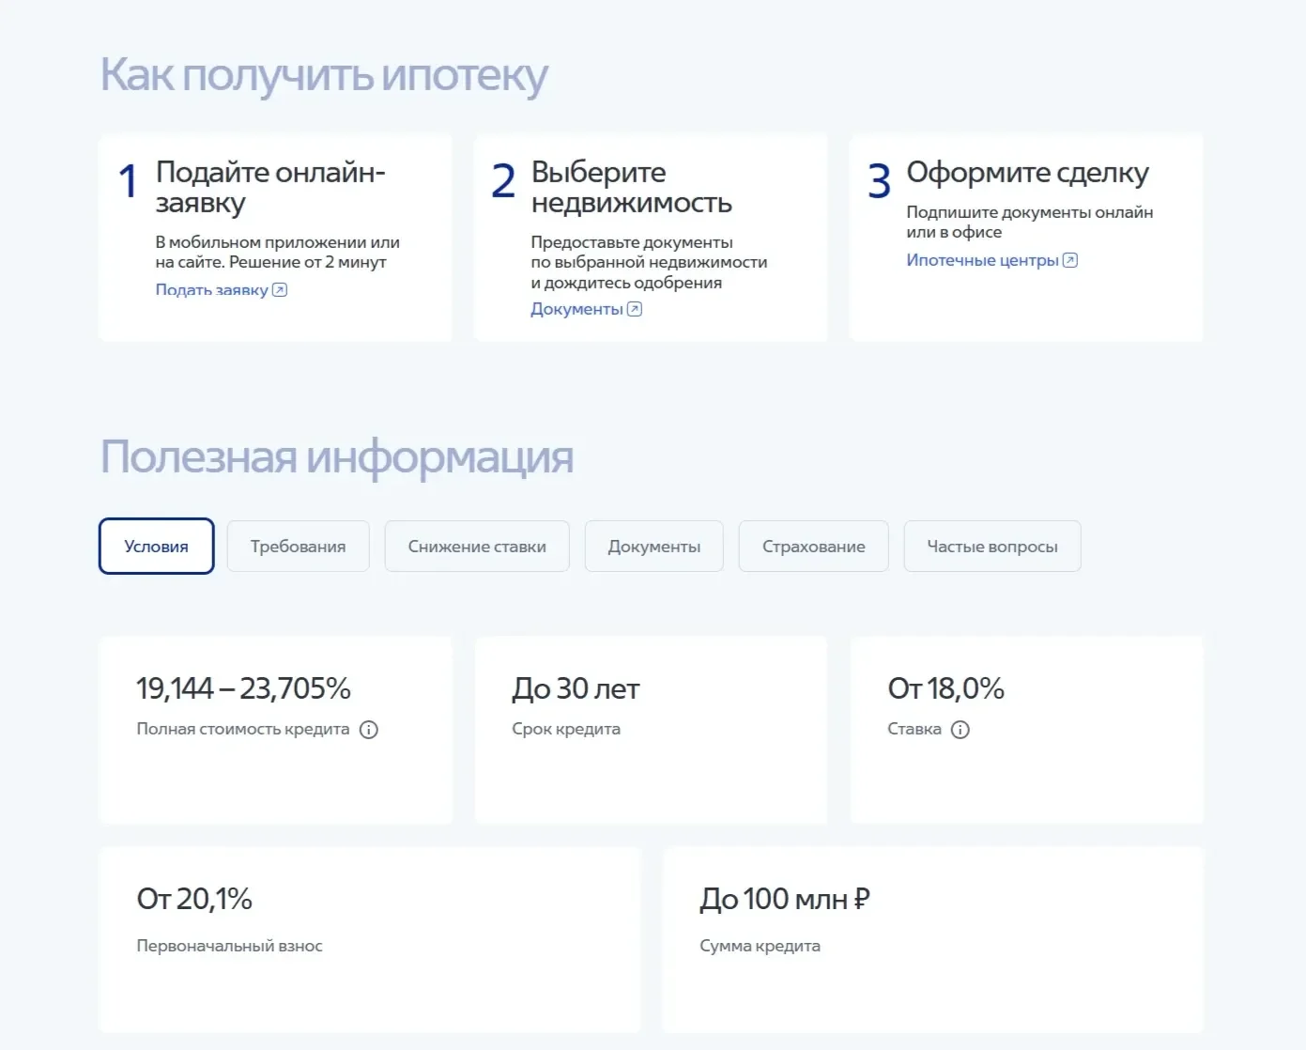Screen dimensions: 1306x1050
Task: Click the Выберите недвижимость step heading
Action: click(631, 187)
